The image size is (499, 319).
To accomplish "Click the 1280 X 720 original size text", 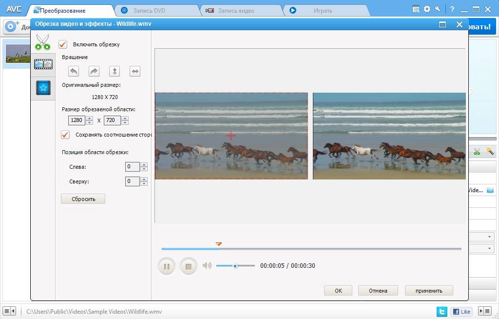I will 105,97.
